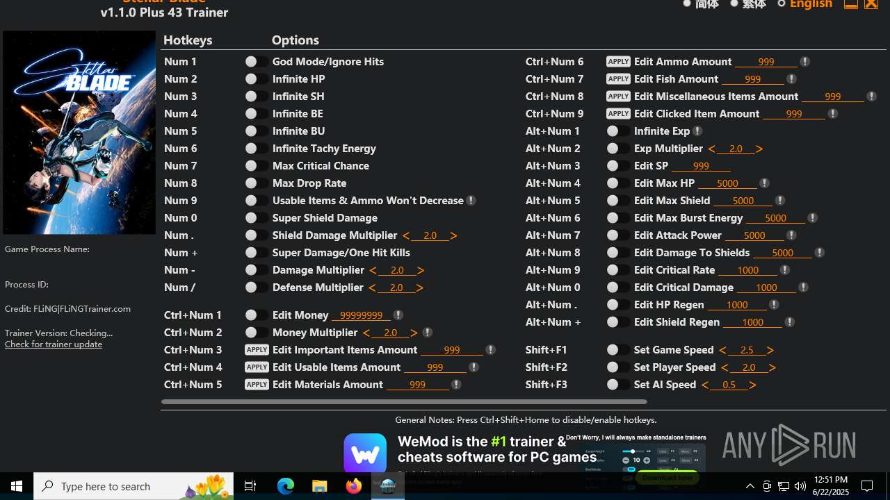
Task: Follow Check for trainer update link
Action: [54, 344]
